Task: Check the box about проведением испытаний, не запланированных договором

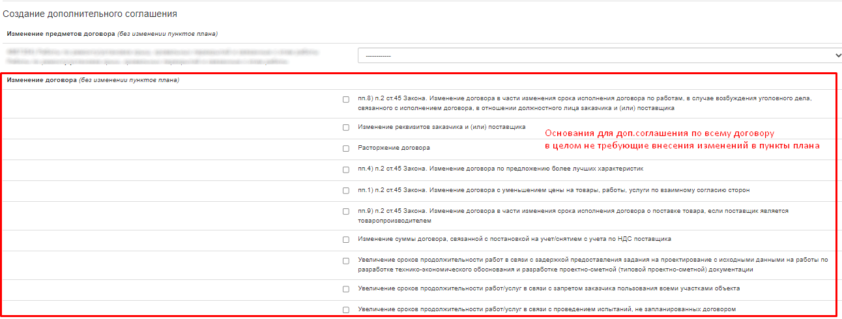Action: click(x=346, y=309)
